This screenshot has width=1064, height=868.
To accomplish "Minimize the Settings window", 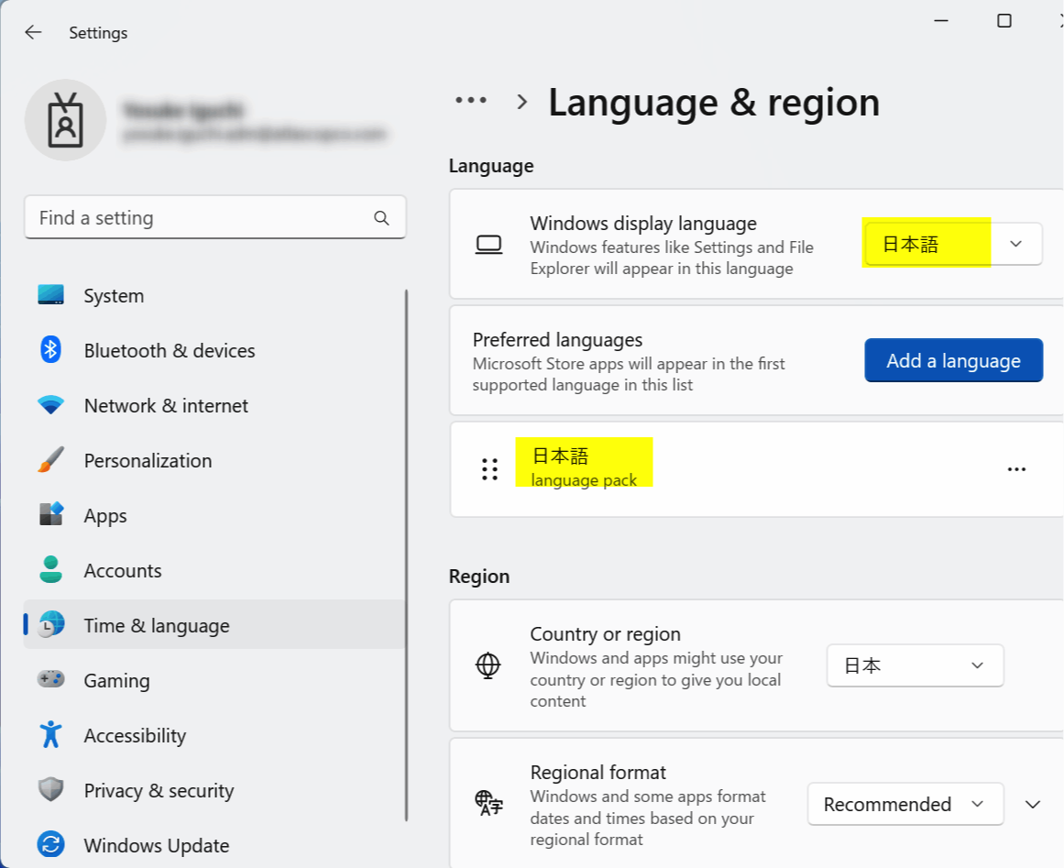I will click(x=941, y=21).
